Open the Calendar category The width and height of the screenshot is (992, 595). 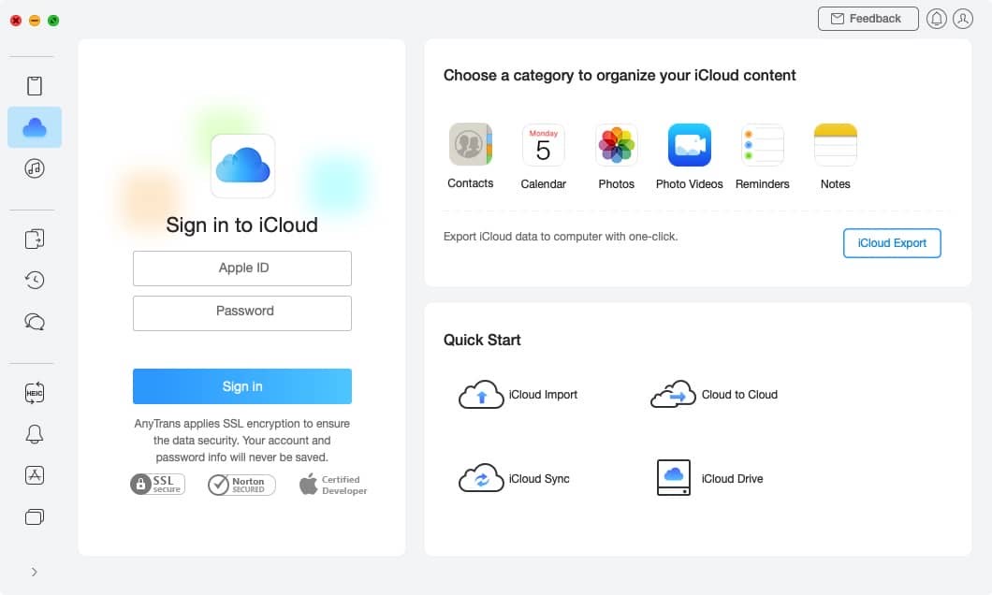(543, 156)
